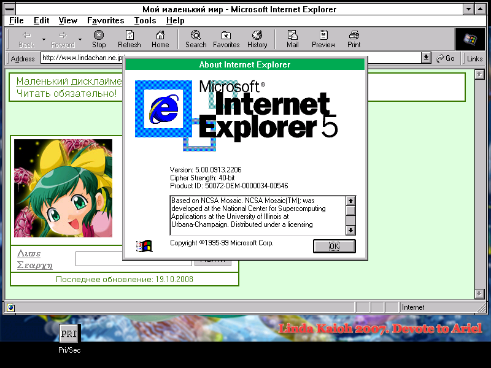Viewport: 491px width, 368px height.
Task: Open the Favorites menu
Action: [106, 21]
